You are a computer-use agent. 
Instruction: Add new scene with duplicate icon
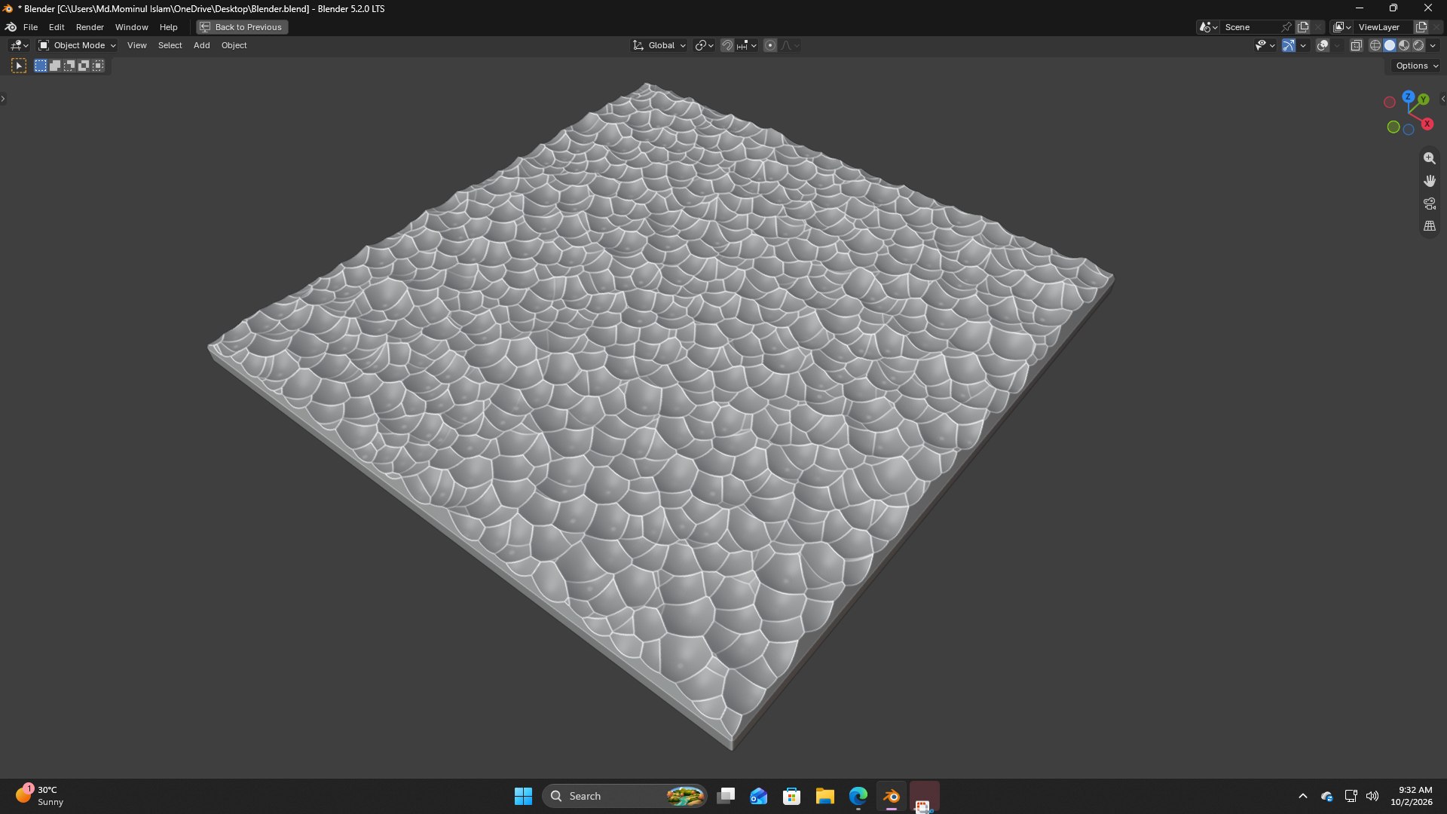(x=1303, y=27)
